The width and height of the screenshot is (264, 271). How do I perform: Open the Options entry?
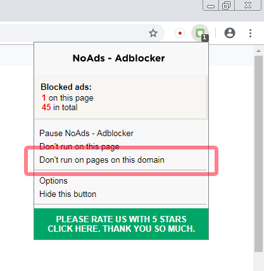coord(53,180)
